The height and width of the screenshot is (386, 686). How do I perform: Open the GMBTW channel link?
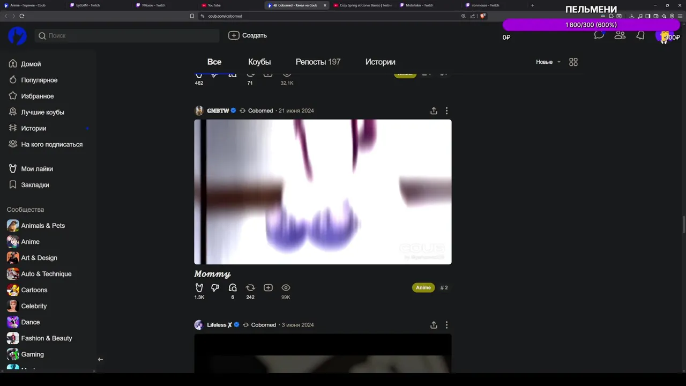pyautogui.click(x=218, y=110)
